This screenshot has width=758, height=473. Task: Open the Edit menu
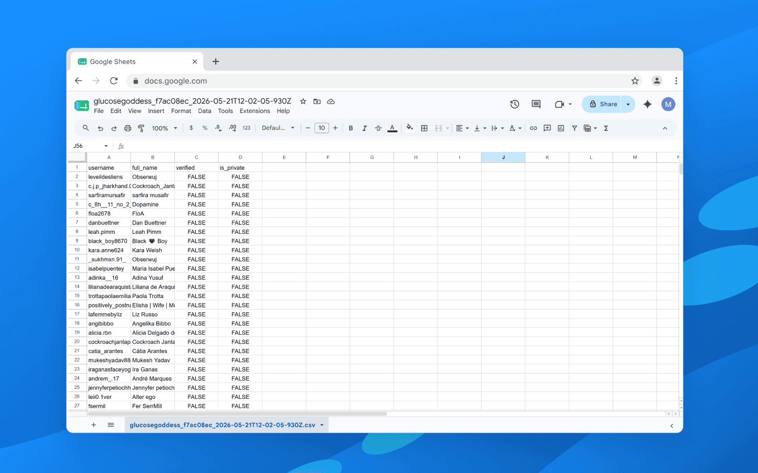116,111
